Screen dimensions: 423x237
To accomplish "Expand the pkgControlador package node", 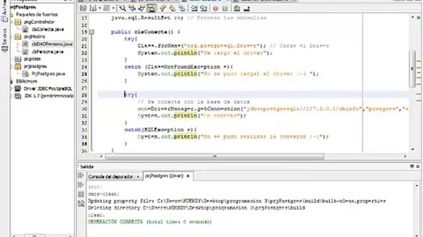I will (x=12, y=22).
